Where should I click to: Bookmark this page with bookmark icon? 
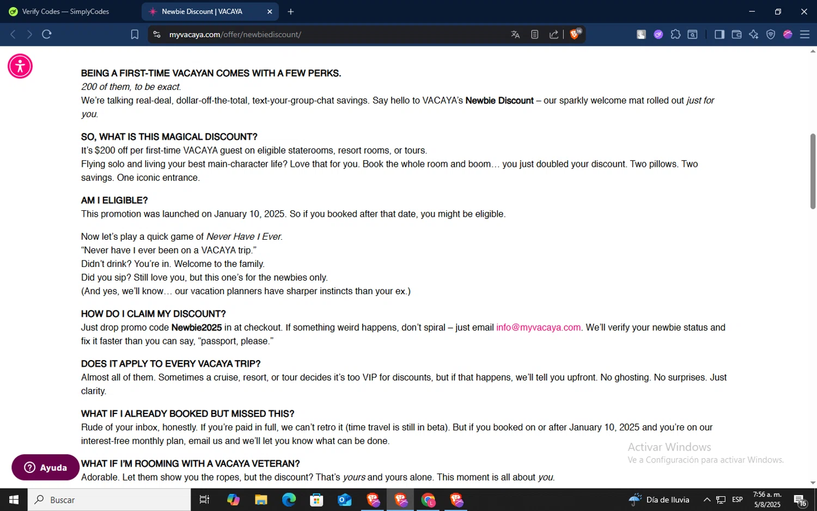pos(135,34)
